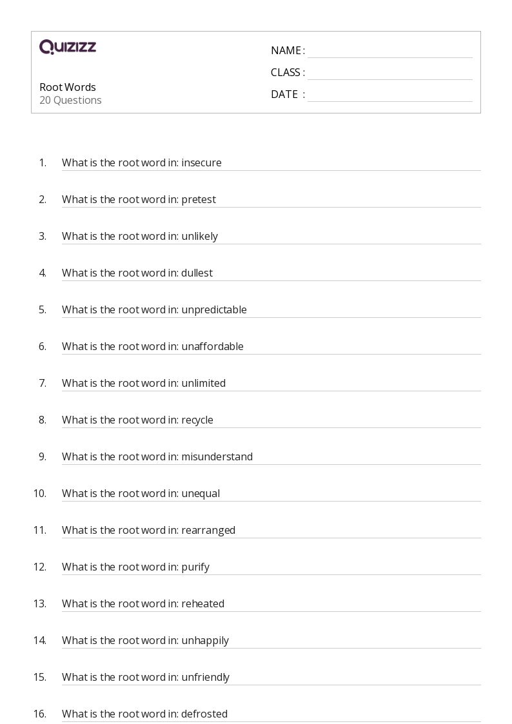Click the CLASS input line

[x=389, y=73]
